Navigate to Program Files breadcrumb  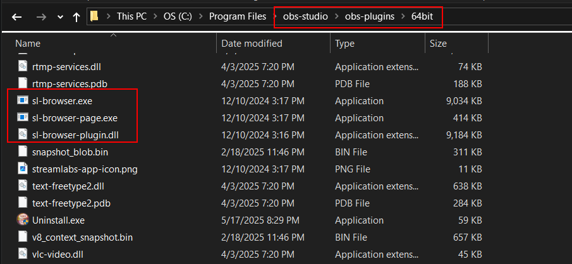tap(238, 16)
